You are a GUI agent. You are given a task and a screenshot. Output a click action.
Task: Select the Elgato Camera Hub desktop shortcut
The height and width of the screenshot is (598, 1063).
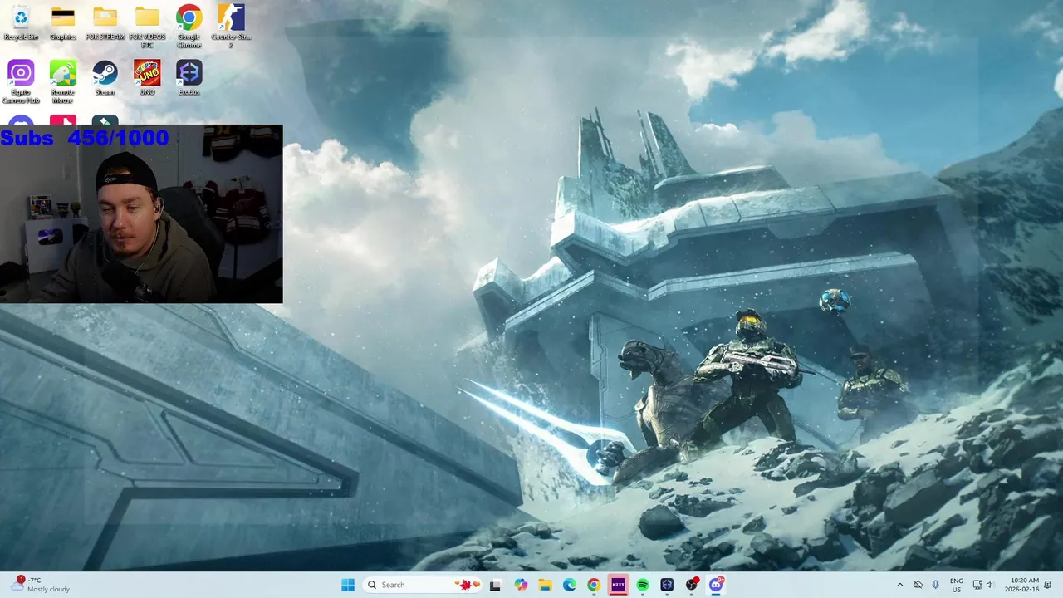coord(21,81)
